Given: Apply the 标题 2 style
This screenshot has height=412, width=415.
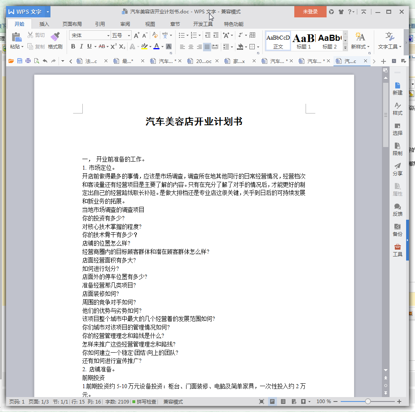Looking at the screenshot, I should tap(329, 41).
